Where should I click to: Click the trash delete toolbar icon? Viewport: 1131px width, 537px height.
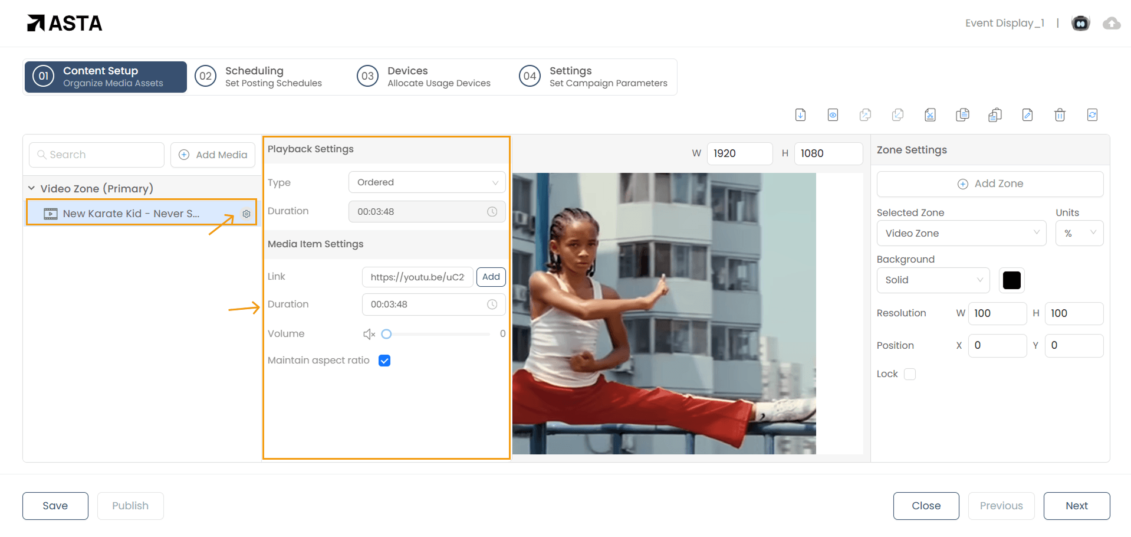1060,115
